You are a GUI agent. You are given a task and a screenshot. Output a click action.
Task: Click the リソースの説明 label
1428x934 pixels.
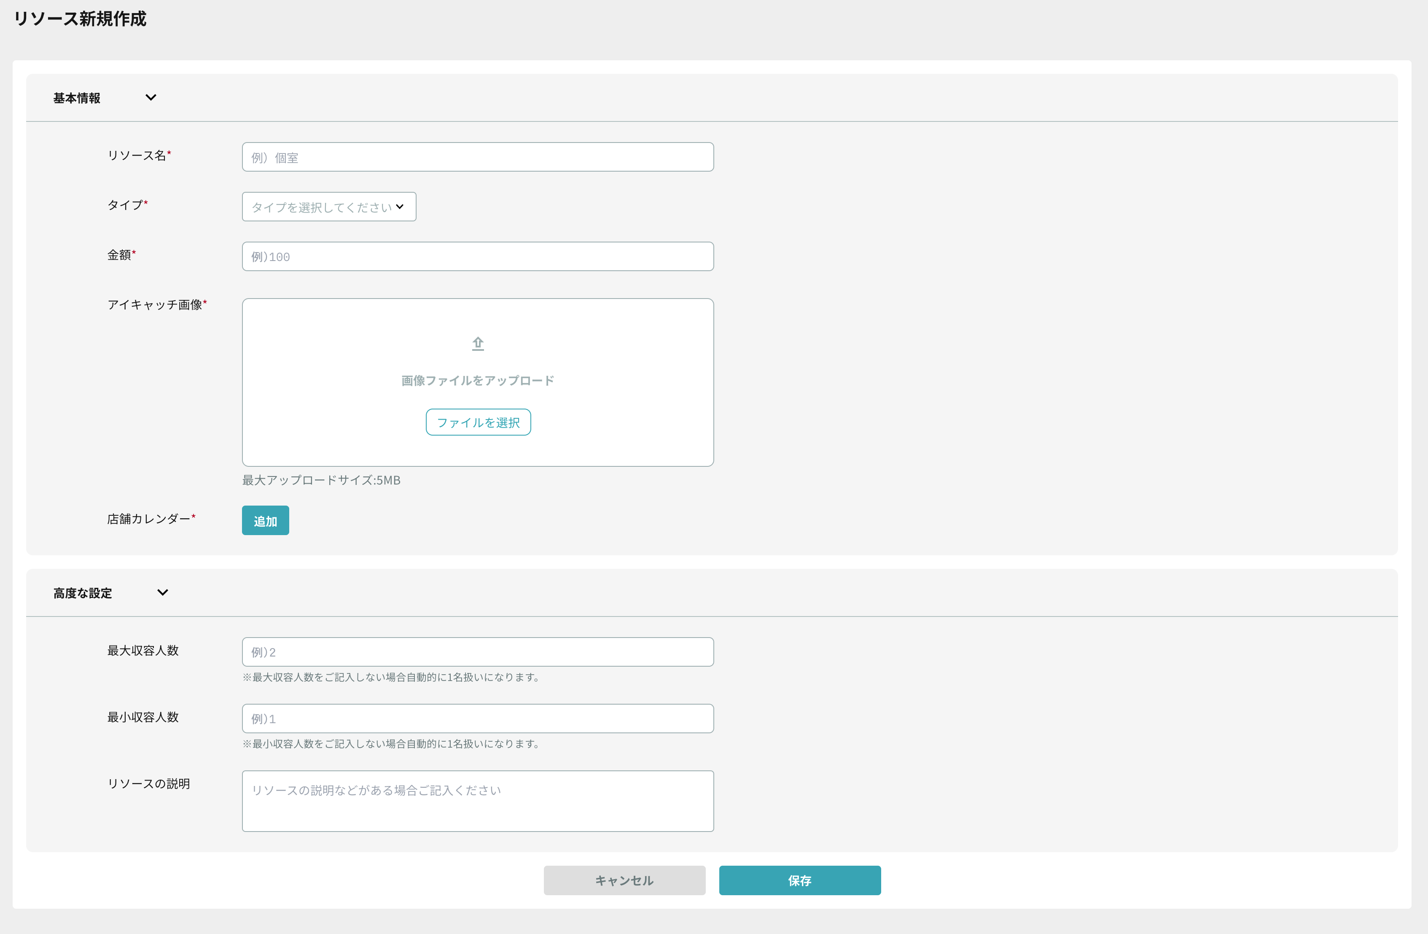tap(149, 783)
